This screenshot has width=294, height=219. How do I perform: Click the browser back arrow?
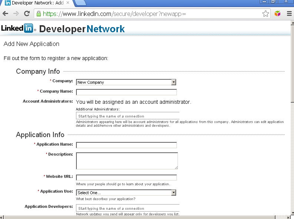(6, 14)
